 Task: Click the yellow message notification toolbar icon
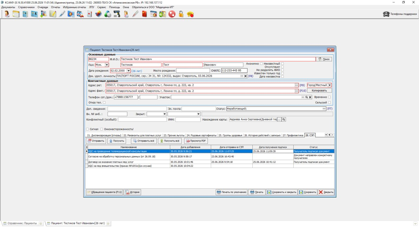[190, 14]
